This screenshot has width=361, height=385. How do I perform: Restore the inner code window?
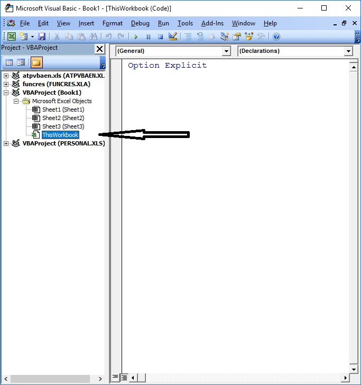pyautogui.click(x=344, y=23)
